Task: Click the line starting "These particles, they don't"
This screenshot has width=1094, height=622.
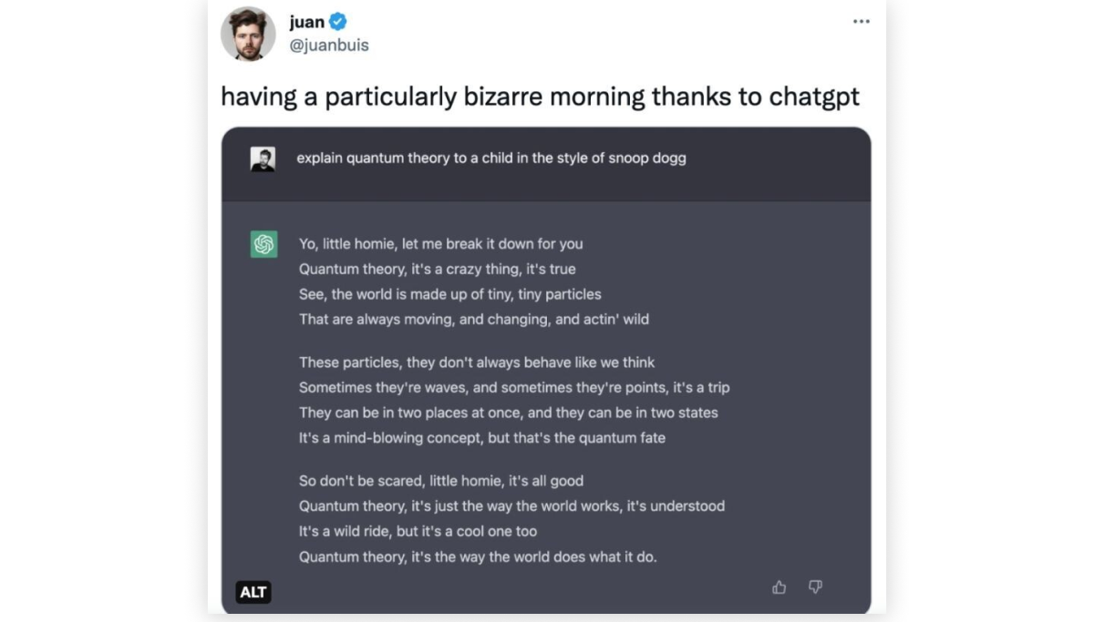Action: [477, 362]
